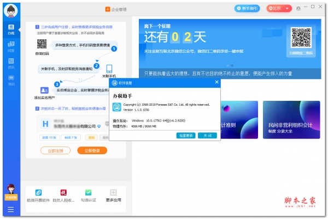This screenshot has height=219, width=328.
Task: Click the orange 报税 tag
Action: (x=91, y=137)
